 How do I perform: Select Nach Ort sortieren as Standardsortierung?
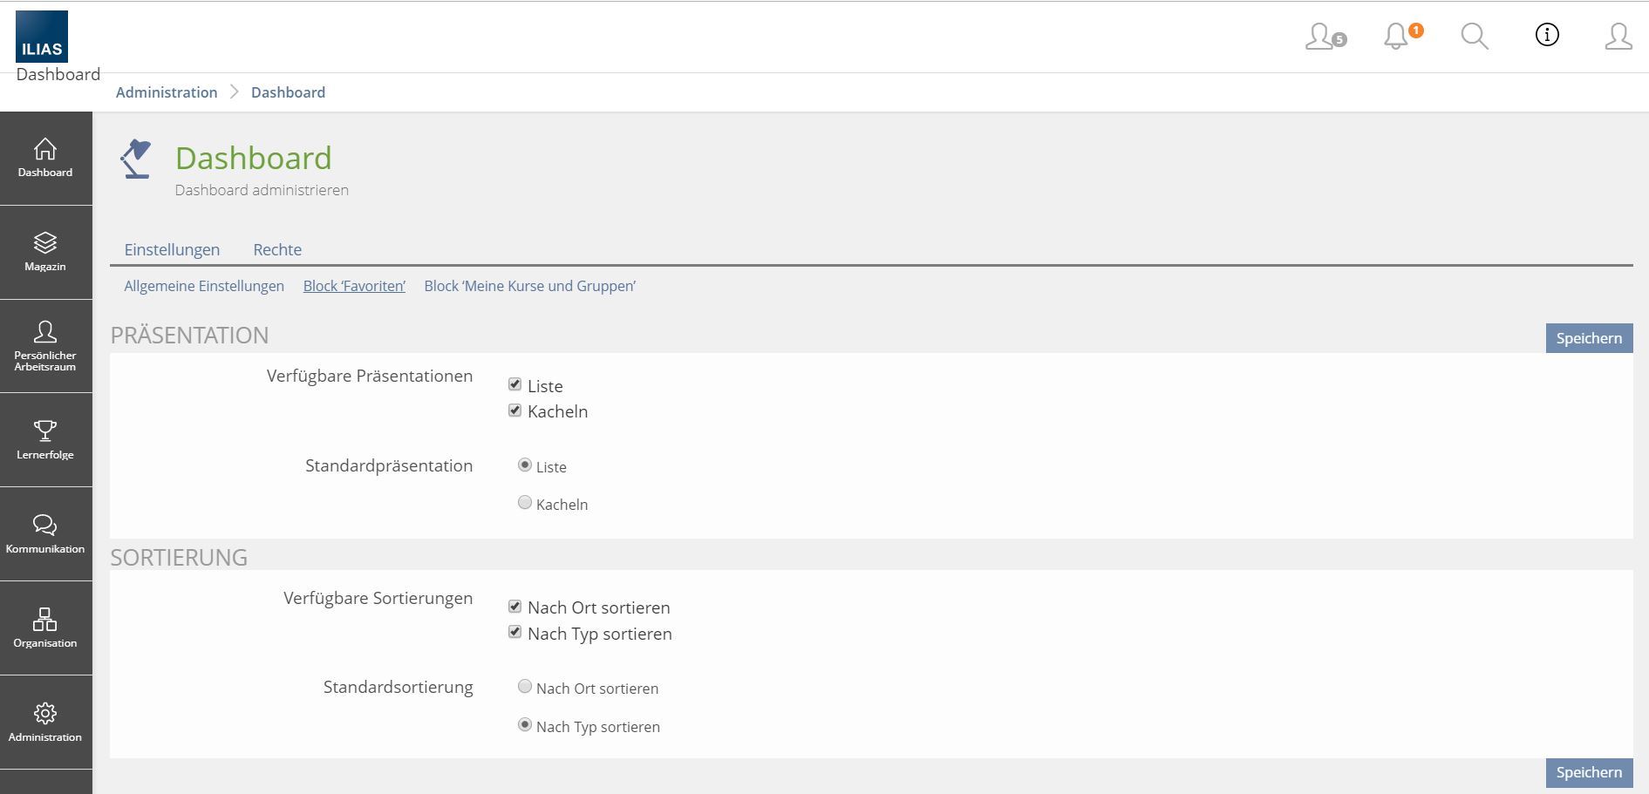[x=525, y=687]
